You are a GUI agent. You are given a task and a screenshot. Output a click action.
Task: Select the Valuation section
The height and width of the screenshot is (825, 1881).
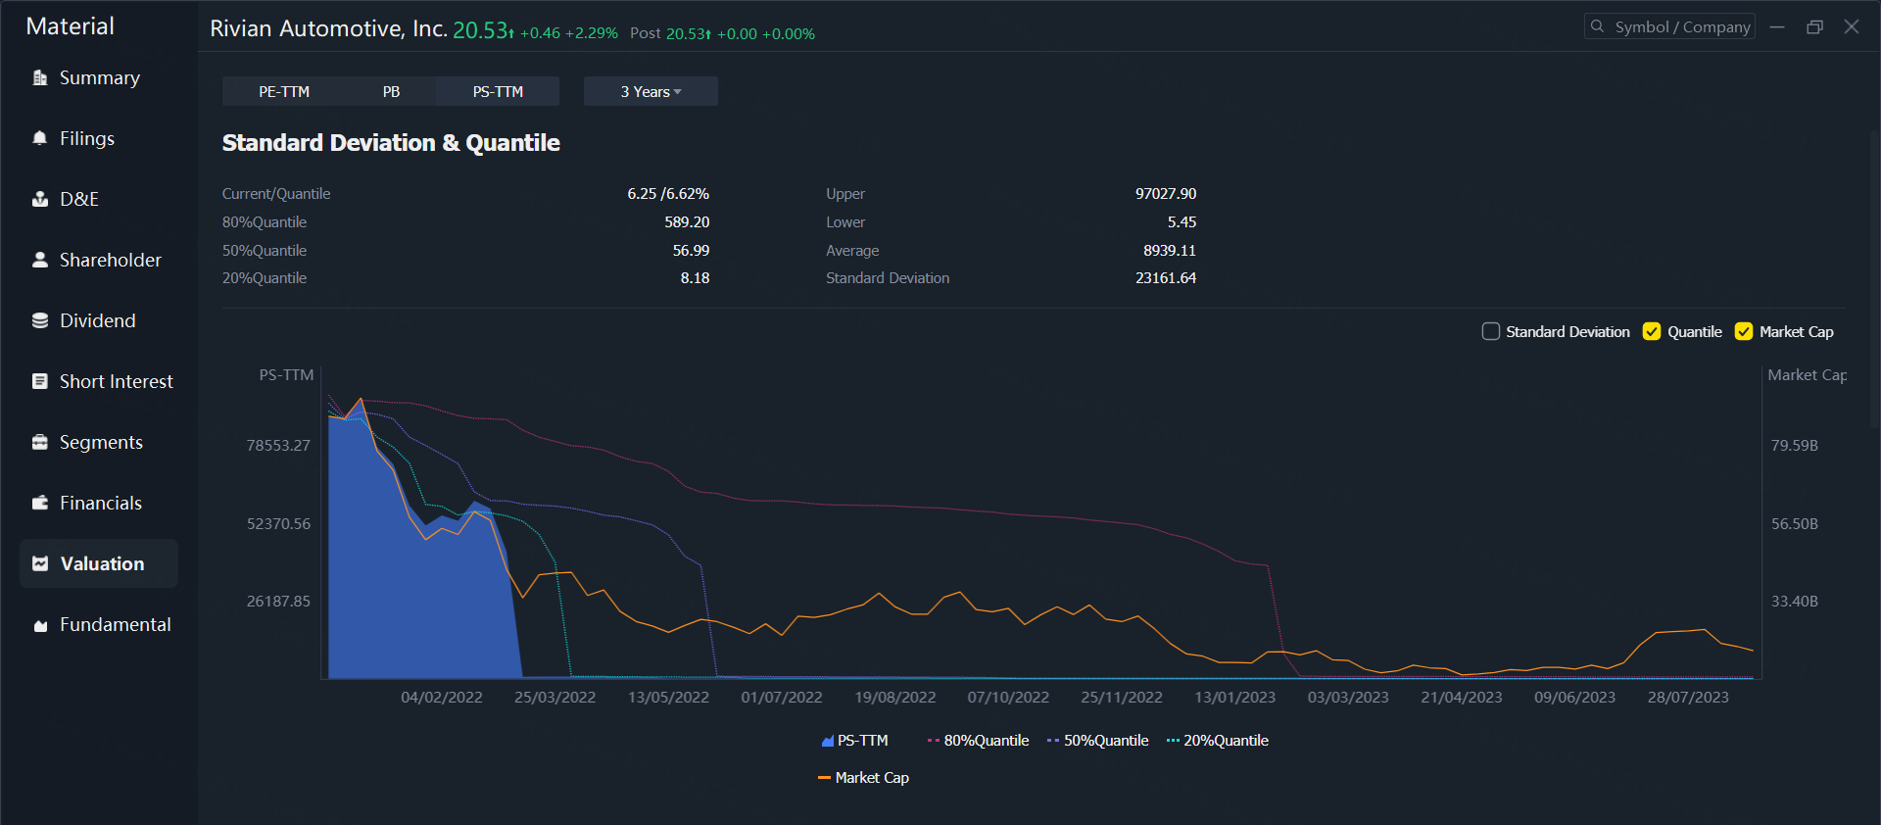[x=99, y=563]
